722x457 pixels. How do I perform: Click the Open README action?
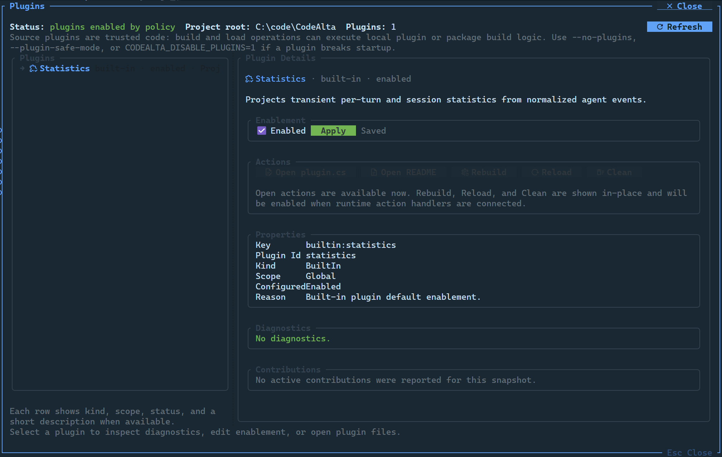[403, 172]
